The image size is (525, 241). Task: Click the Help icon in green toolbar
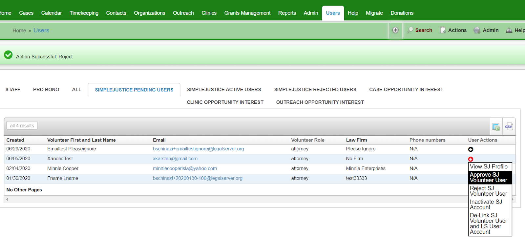tap(509, 30)
